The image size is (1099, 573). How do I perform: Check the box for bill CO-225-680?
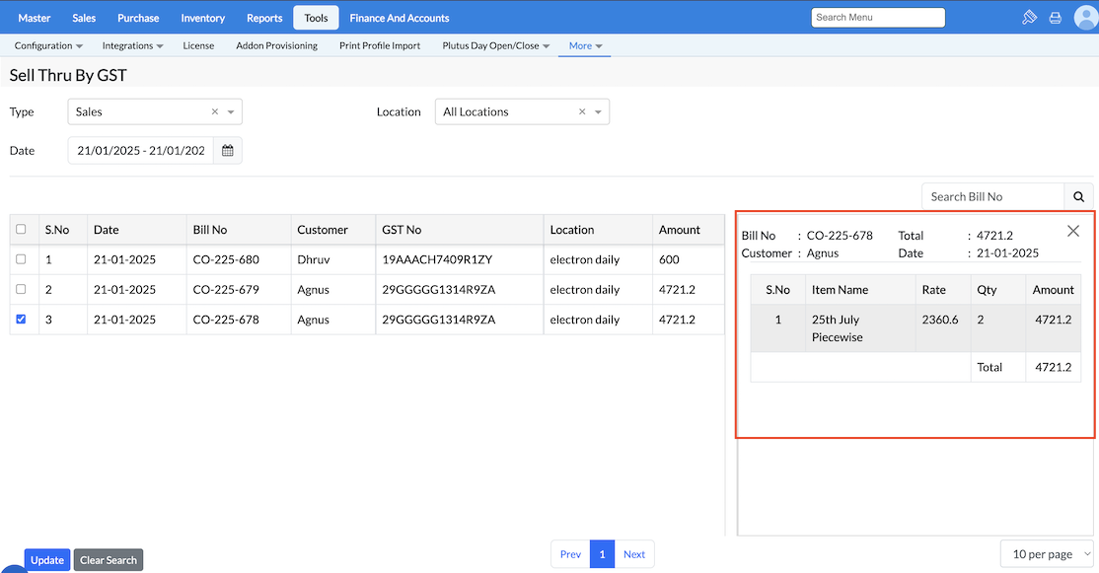coord(21,259)
